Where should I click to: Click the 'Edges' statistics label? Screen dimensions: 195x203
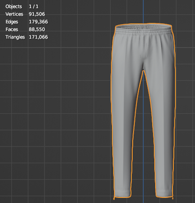click(12, 22)
